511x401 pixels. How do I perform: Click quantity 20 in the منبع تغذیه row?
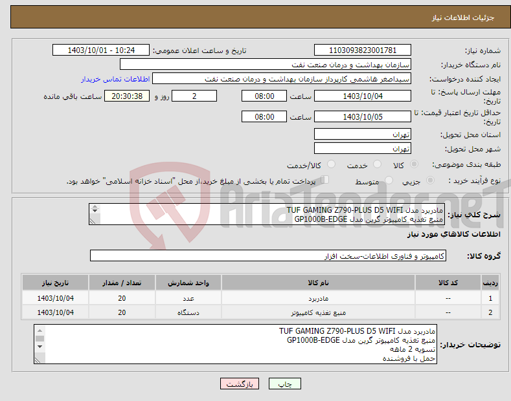122,312
